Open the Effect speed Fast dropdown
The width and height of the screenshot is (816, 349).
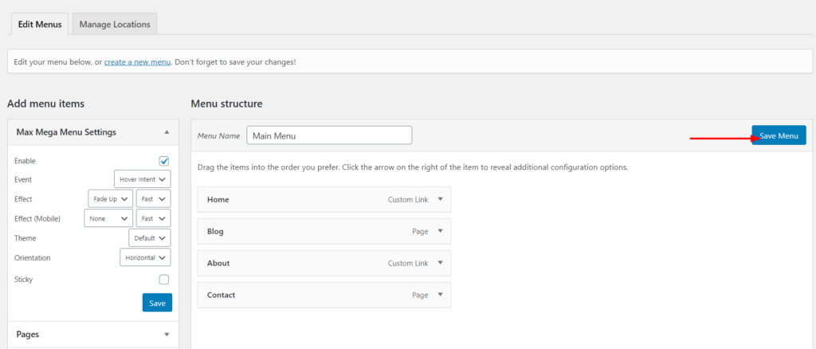(153, 198)
